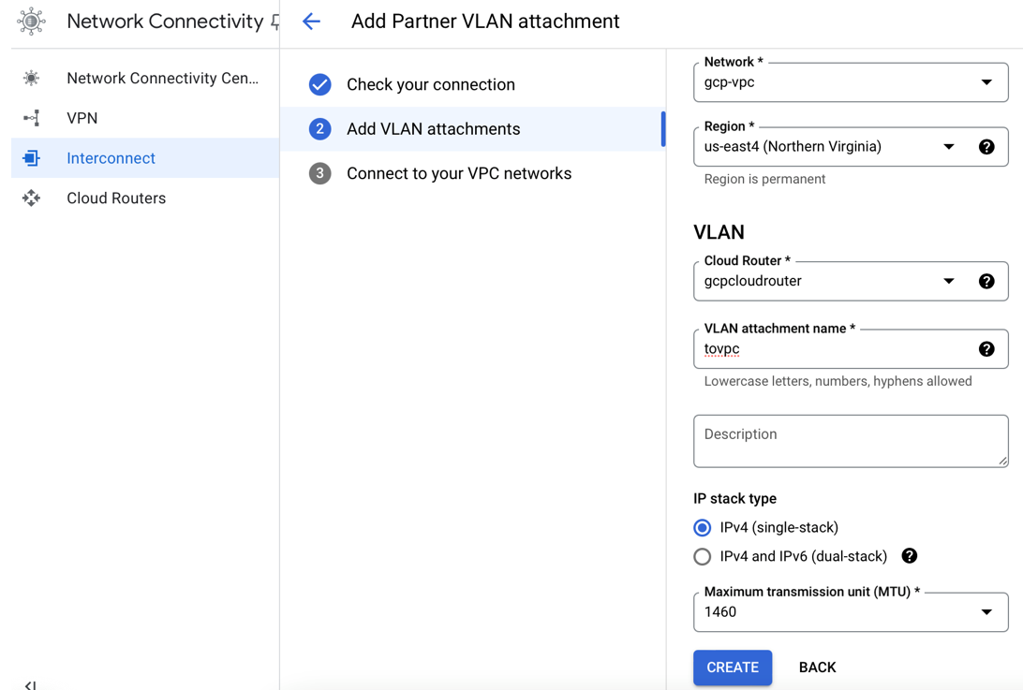
Task: Show help for the dual-stack IP option
Action: click(909, 556)
